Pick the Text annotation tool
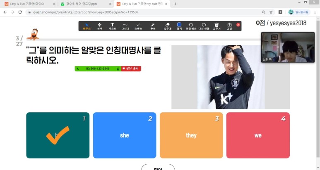This screenshot has width=320, height=170. pos(112,26)
